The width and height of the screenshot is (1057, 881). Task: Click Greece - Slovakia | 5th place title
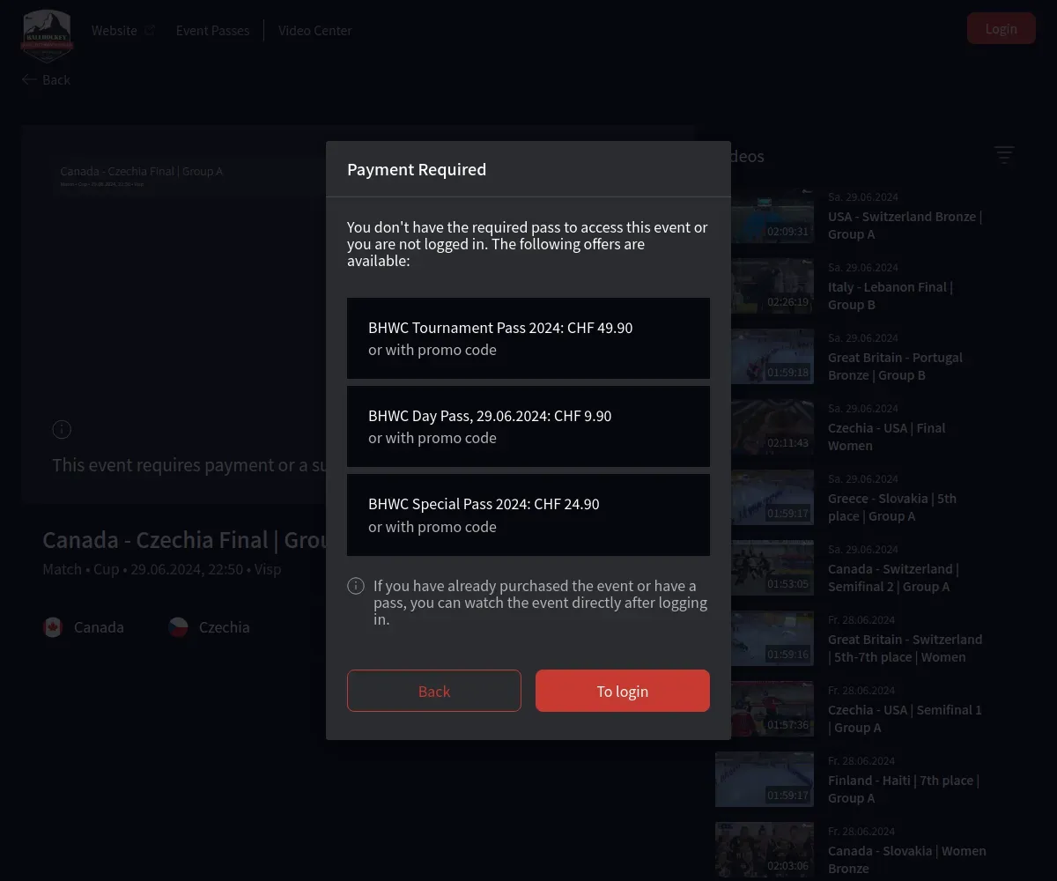click(892, 507)
